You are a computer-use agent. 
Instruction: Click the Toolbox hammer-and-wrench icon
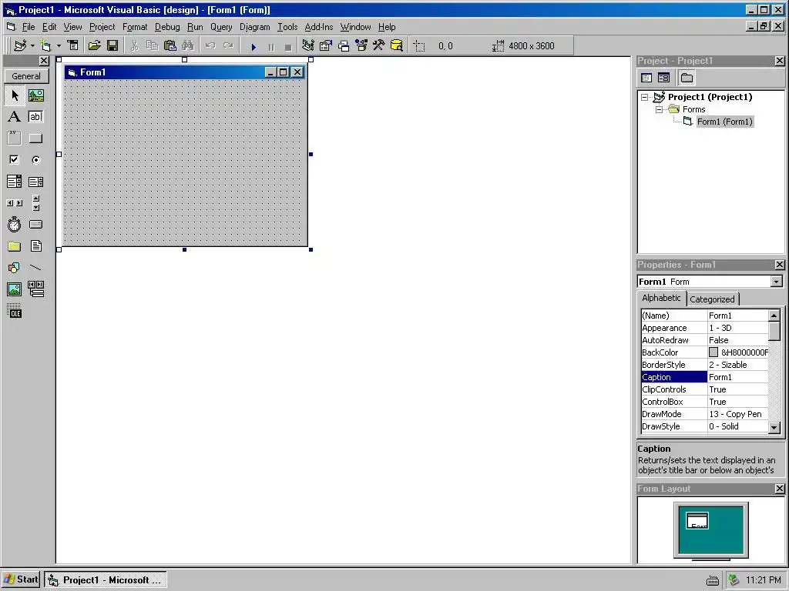pos(379,45)
